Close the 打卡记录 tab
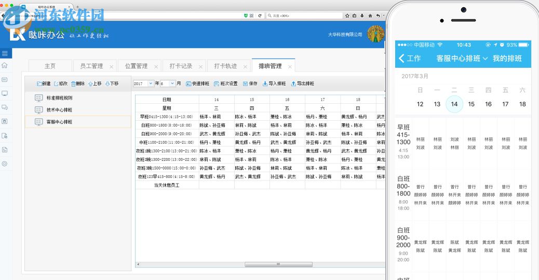Viewport: 539px width, 280px height. click(201, 66)
